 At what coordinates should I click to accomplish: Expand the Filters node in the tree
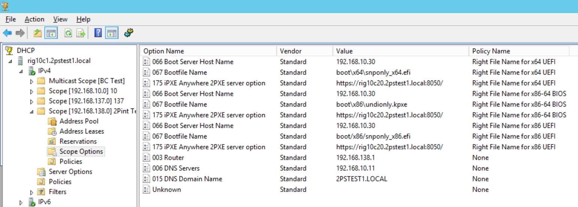click(32, 192)
